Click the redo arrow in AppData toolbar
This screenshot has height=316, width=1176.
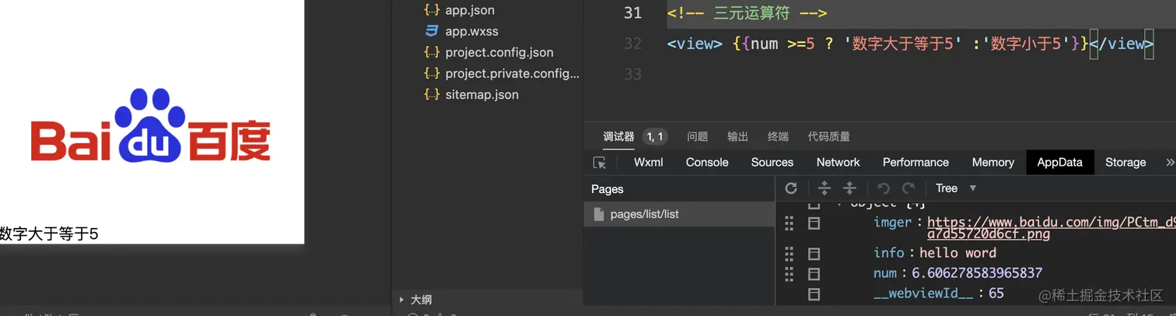tap(908, 188)
